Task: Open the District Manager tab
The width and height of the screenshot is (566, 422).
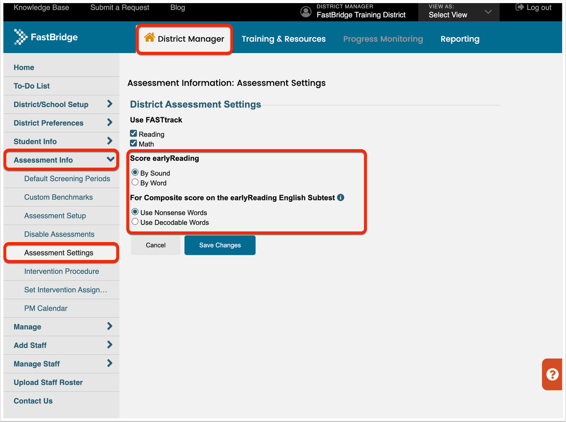Action: [x=185, y=39]
